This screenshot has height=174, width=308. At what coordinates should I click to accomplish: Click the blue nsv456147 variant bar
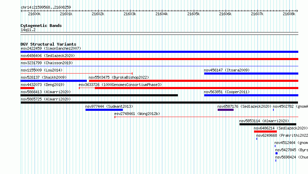pyautogui.click(x=251, y=74)
